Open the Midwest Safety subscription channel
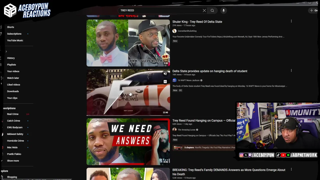 point(15,134)
